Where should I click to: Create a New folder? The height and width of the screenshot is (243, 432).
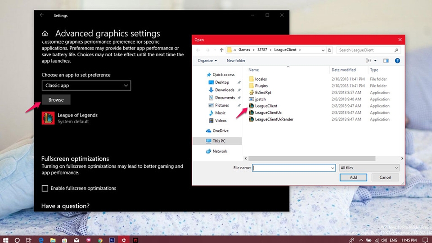[236, 61]
